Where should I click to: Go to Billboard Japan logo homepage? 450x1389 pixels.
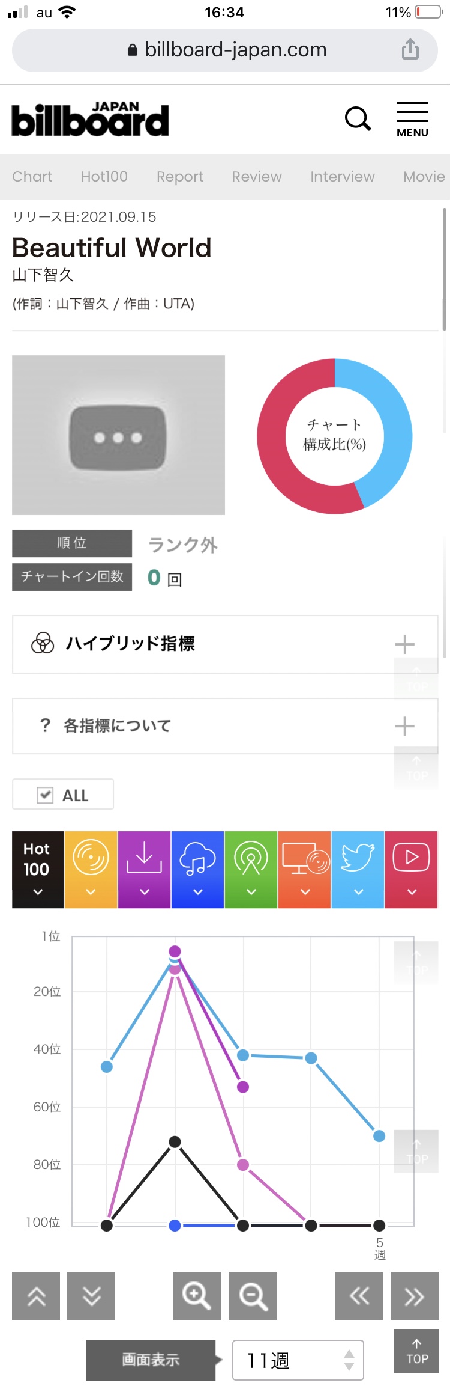[x=91, y=119]
